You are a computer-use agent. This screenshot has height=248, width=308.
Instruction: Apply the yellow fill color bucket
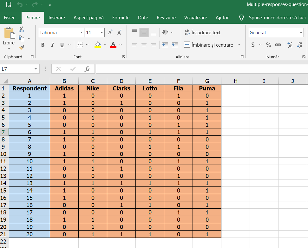tap(98, 45)
